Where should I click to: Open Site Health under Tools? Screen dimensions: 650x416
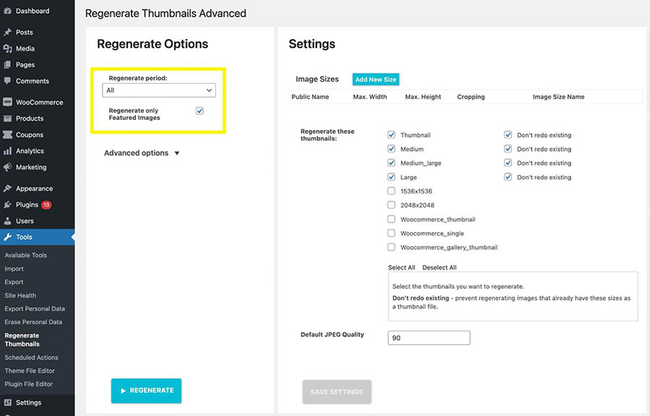pos(20,295)
